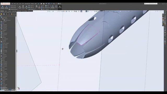The image size is (167, 94).
Task: Open the Hole Wizard tool
Action: coord(23,7)
